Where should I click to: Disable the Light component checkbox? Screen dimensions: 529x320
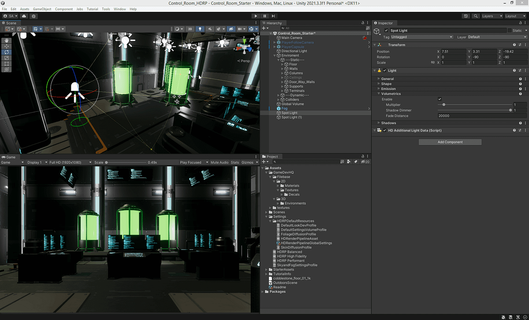[384, 70]
